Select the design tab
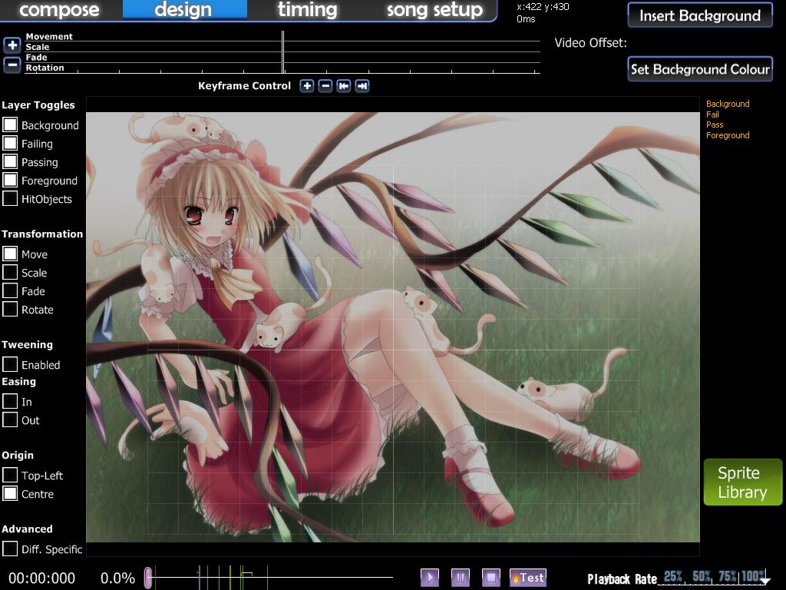Image resolution: width=786 pixels, height=590 pixels. [x=184, y=10]
